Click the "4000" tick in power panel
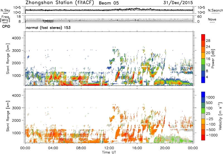The width and height of the screenshot is (223, 154). [x=16, y=38]
